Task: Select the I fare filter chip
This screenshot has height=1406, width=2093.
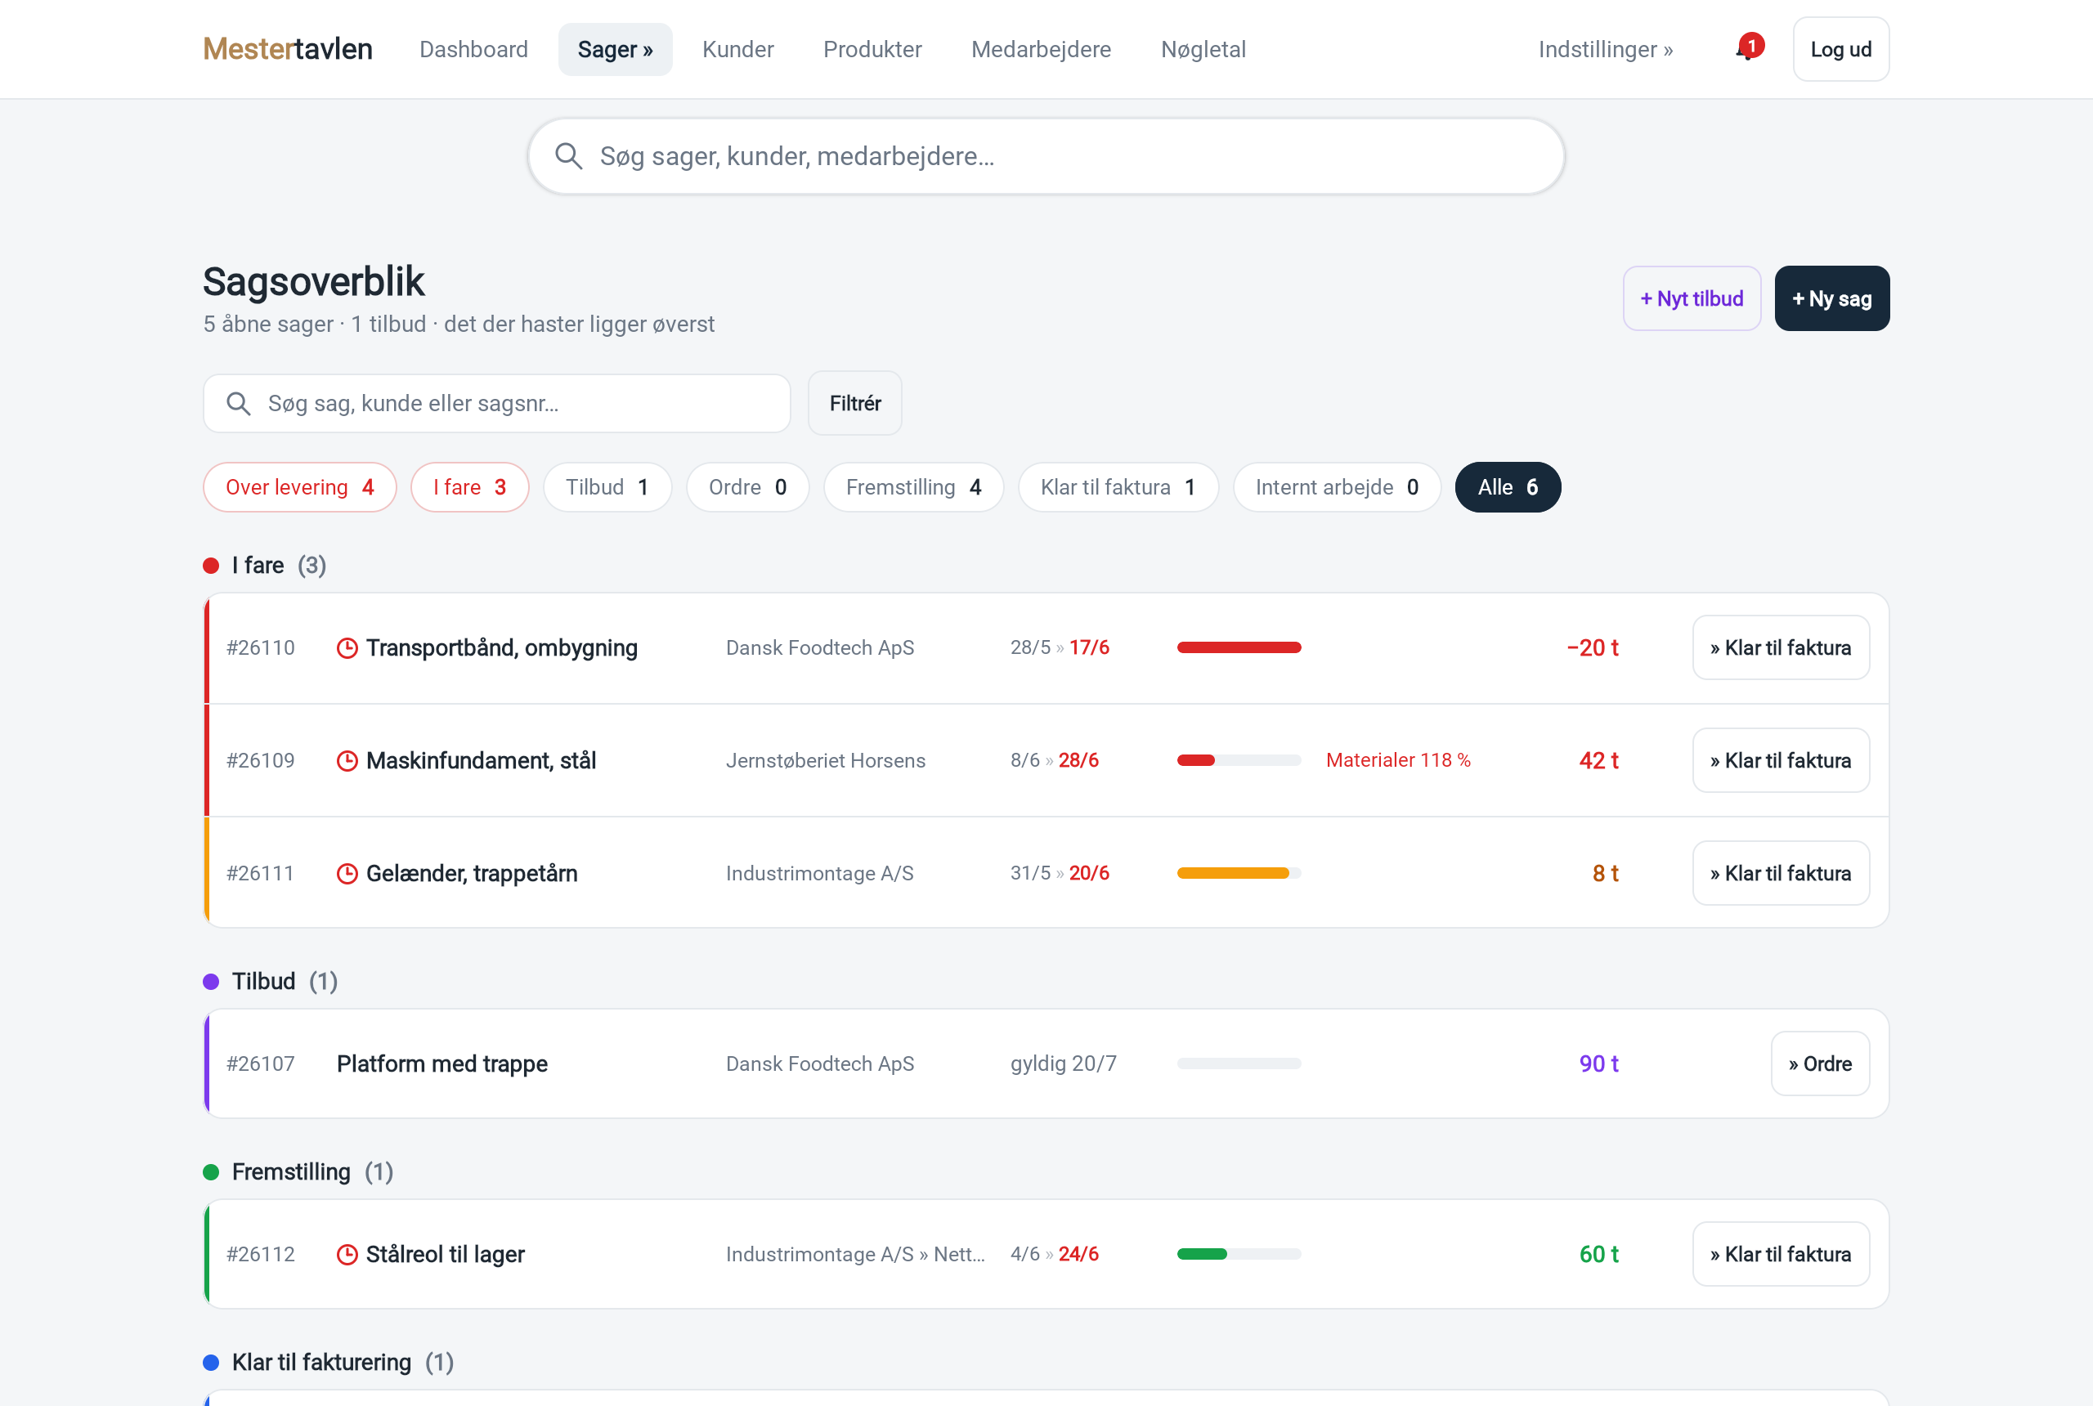Action: point(470,487)
